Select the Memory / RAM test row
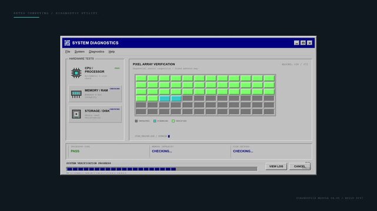 95,94
